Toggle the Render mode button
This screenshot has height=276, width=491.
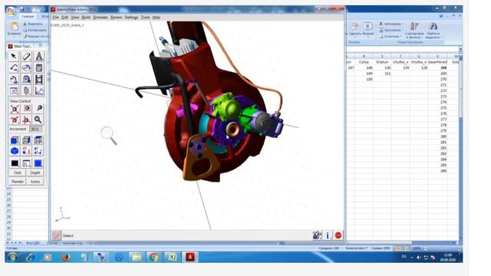pyautogui.click(x=18, y=182)
